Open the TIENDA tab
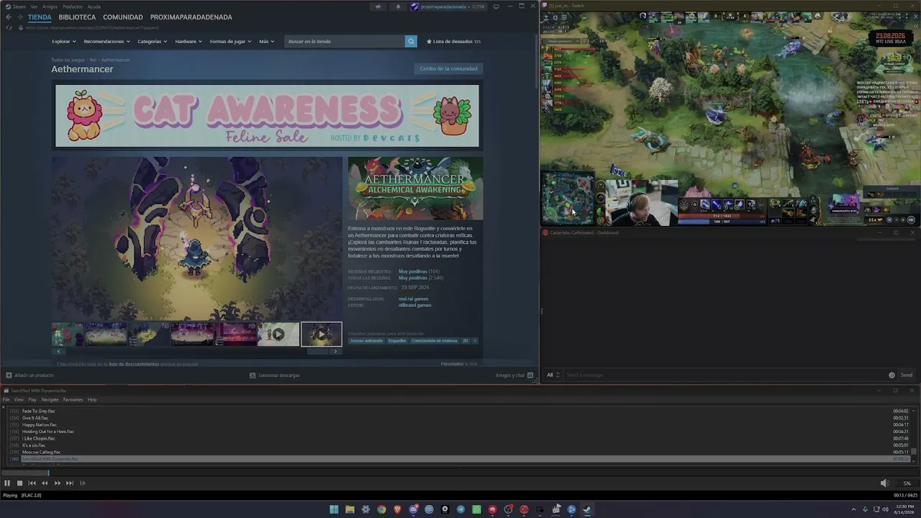Viewport: 921px width, 518px height. [x=40, y=17]
